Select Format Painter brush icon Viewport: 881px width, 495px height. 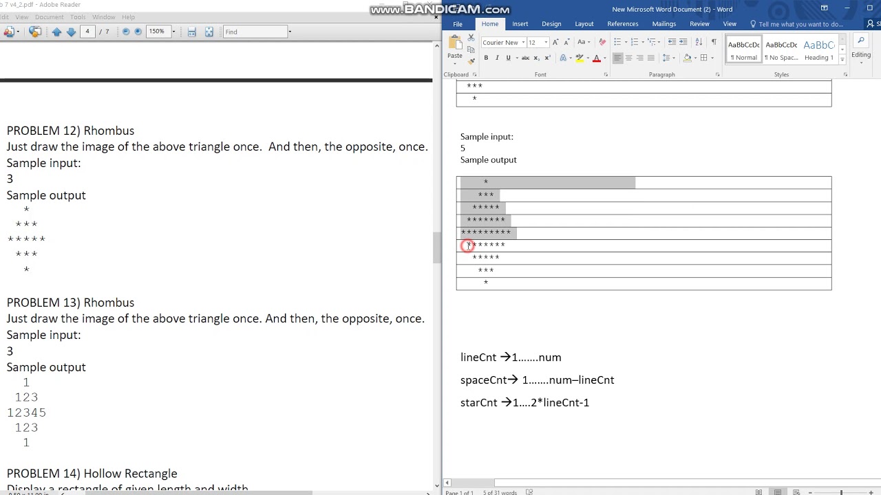(471, 61)
